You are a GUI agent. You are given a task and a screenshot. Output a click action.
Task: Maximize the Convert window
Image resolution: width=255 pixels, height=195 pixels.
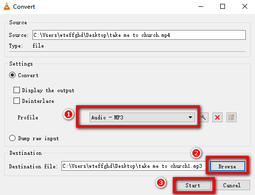coord(223,6)
